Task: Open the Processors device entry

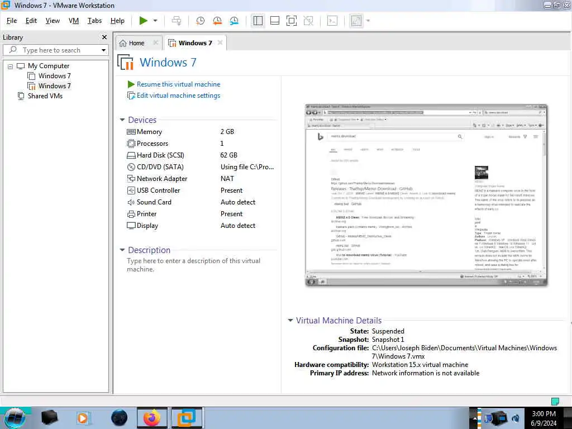Action: pos(152,144)
